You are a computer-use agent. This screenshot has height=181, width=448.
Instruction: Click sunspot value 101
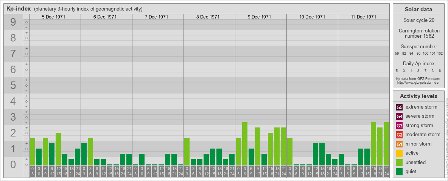(x=432, y=54)
